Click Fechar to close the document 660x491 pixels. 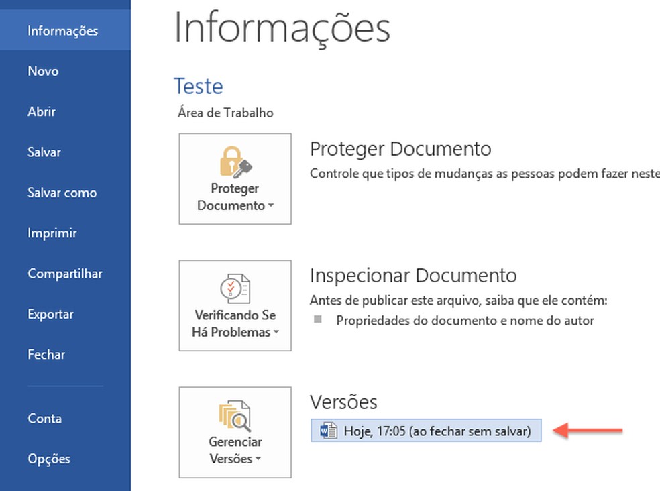click(47, 354)
